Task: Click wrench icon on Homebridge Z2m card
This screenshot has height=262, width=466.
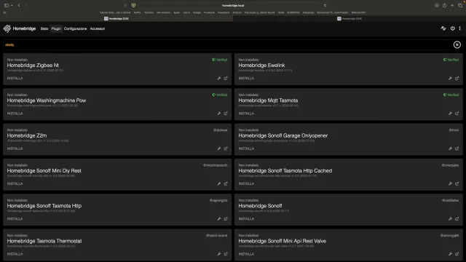Action: [219, 148]
